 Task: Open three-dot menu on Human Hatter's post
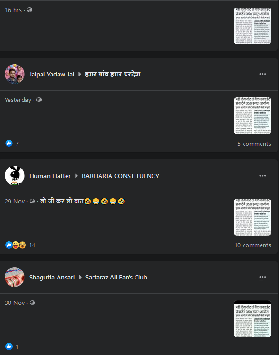[262, 176]
